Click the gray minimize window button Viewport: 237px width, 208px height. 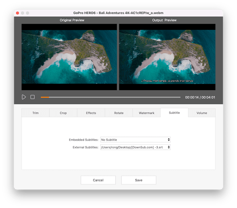pos(23,13)
